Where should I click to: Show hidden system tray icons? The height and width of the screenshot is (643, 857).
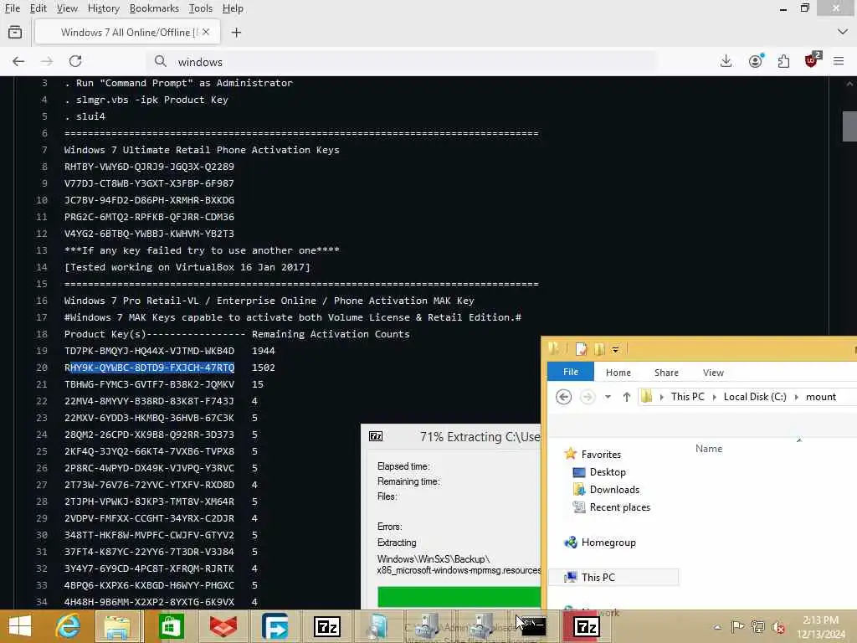click(717, 627)
